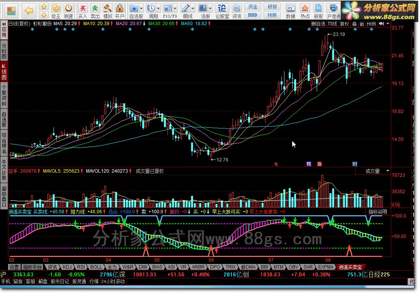Click the 选股 stock picker icon
The image size is (419, 293).
[203, 8]
